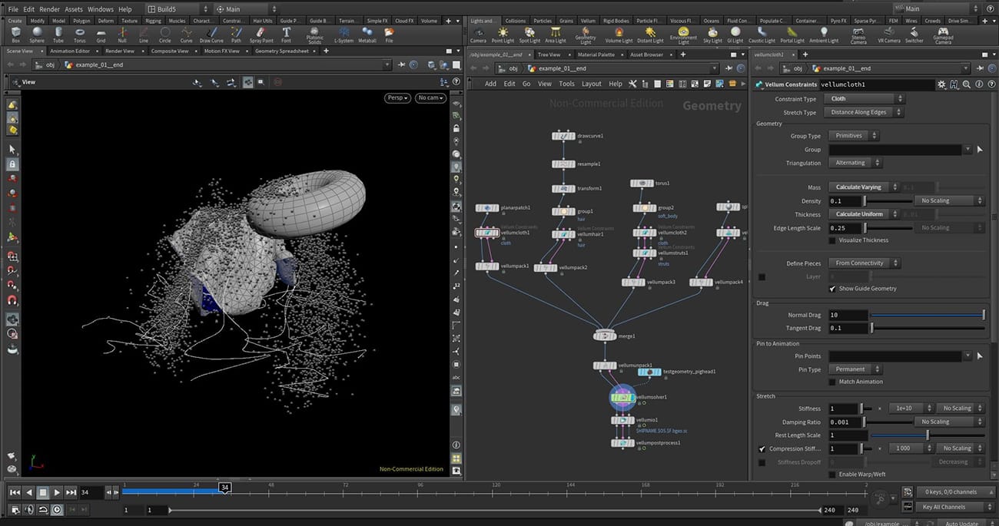Image resolution: width=999 pixels, height=526 pixels.
Task: Open the Triangulation Alternating dropdown
Action: [855, 162]
